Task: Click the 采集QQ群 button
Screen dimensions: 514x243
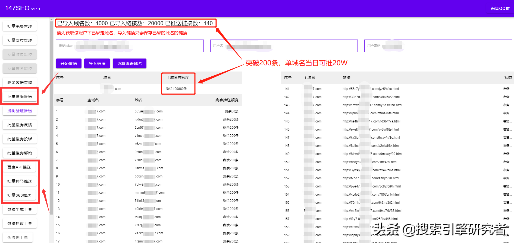Action: point(500,8)
